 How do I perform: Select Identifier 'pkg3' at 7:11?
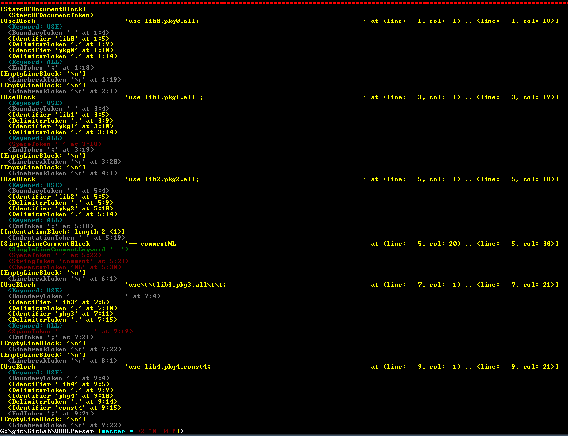(61, 314)
